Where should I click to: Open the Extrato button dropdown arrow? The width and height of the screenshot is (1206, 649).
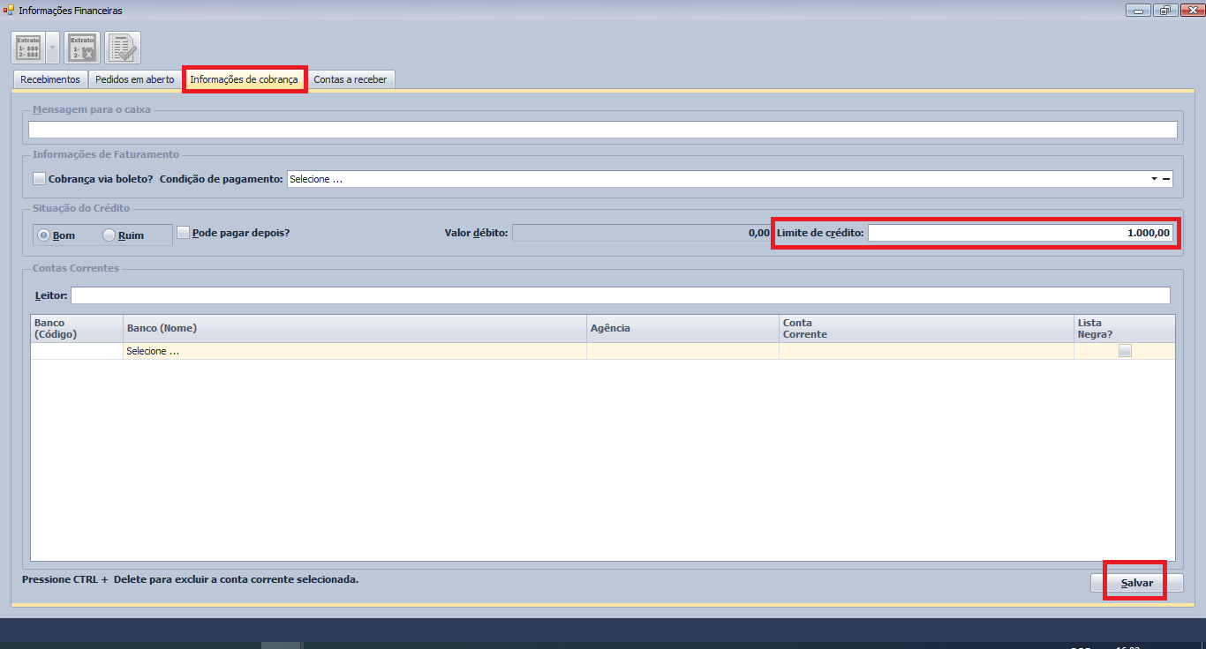tap(52, 48)
